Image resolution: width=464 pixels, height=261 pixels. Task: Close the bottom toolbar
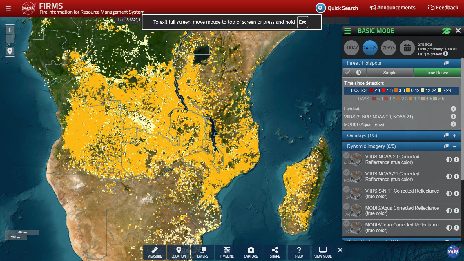click(x=340, y=250)
